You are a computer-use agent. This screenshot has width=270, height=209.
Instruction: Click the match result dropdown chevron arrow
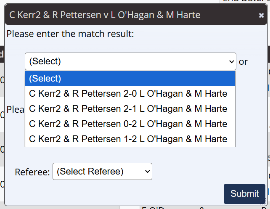click(231, 62)
